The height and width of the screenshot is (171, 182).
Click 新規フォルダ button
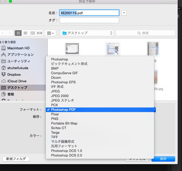(x=16, y=159)
